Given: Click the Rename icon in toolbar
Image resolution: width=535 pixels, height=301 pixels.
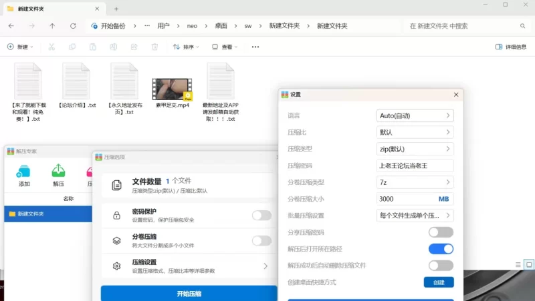Looking at the screenshot, I should pos(113,47).
